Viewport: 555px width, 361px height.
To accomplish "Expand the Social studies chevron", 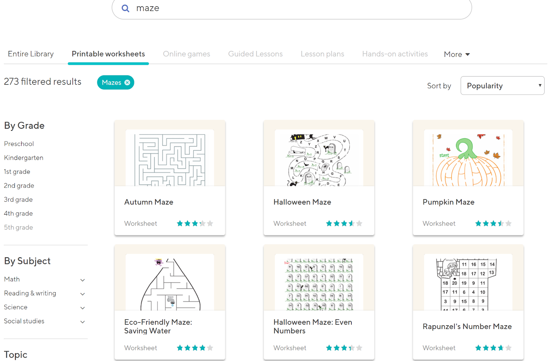I will 83,322.
